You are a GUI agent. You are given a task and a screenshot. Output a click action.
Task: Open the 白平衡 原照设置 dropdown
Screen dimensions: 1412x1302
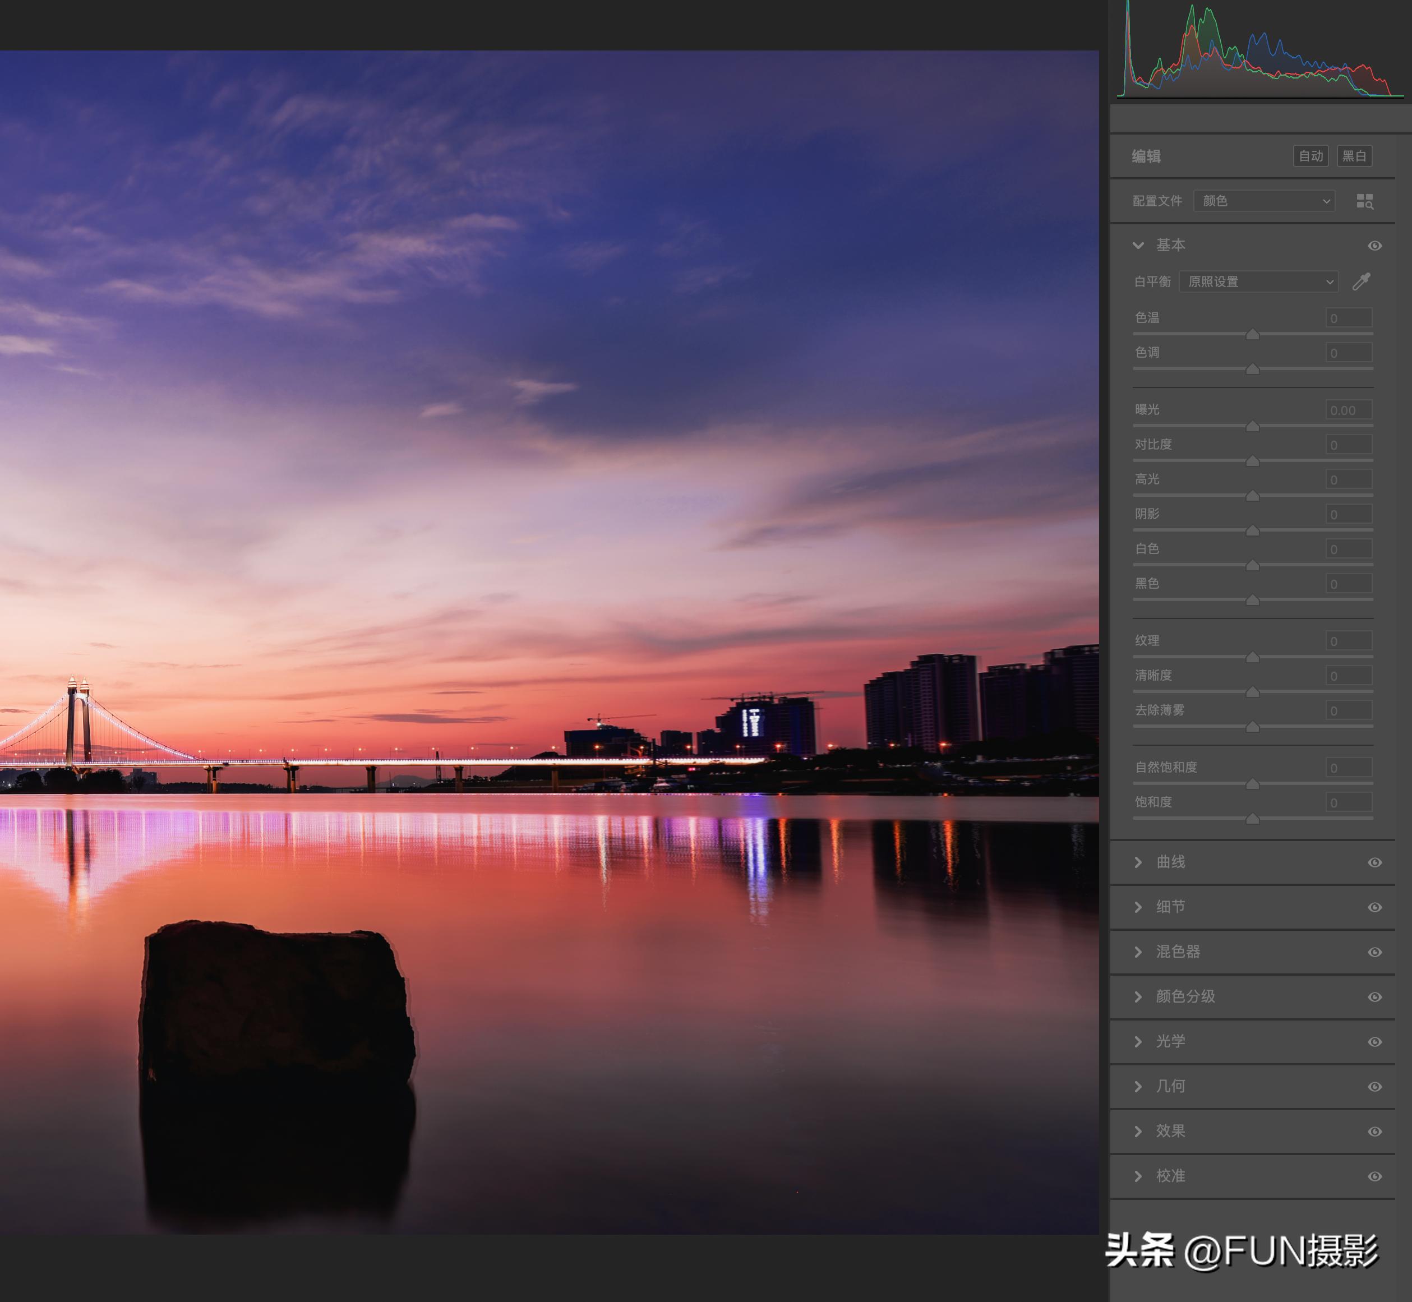pos(1258,282)
